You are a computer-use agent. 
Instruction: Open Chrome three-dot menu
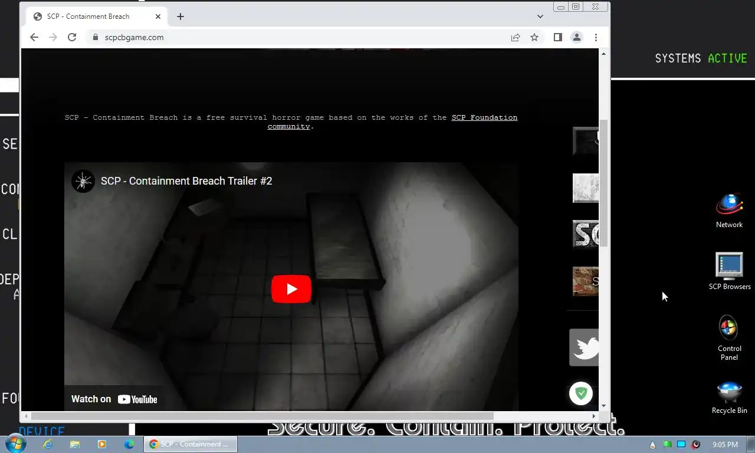point(596,37)
